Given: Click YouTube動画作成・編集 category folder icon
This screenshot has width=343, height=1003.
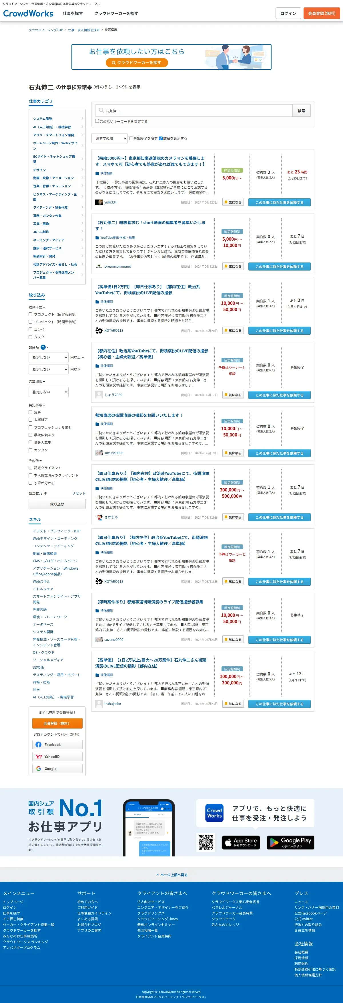Looking at the screenshot, I should [97, 238].
